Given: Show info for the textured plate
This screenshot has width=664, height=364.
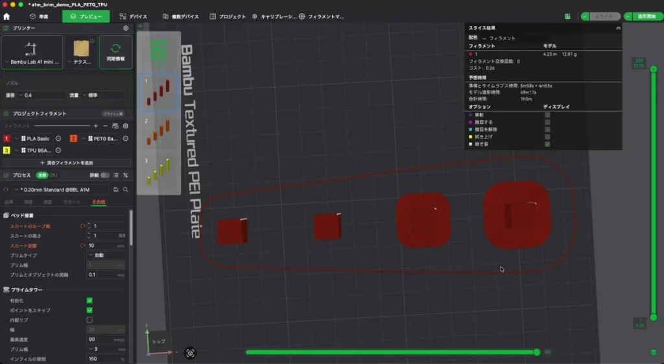Looking at the screenshot, I should tap(92, 41).
